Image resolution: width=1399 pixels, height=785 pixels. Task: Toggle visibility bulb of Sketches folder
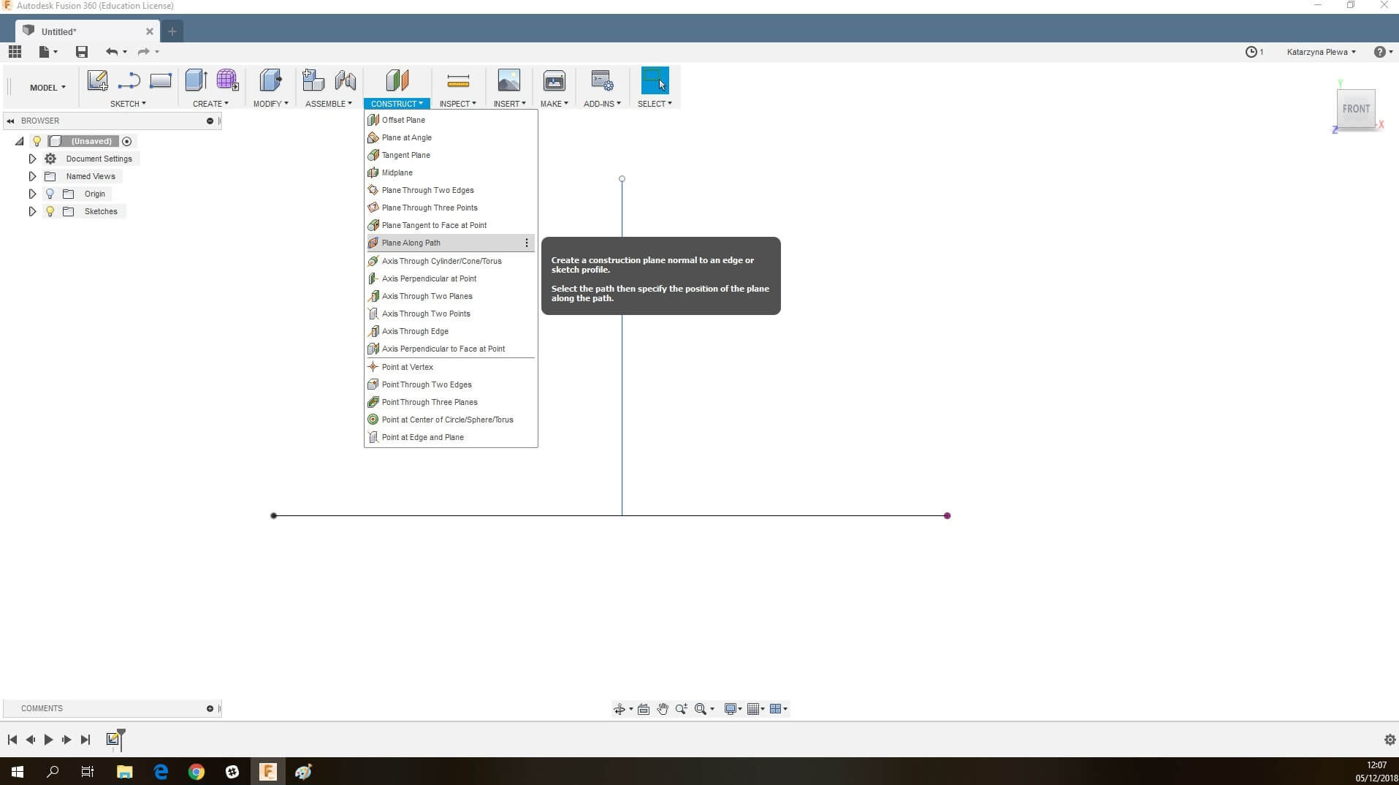[x=50, y=211]
